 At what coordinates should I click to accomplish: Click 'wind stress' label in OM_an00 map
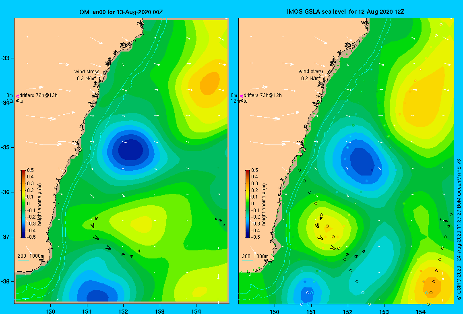87,71
